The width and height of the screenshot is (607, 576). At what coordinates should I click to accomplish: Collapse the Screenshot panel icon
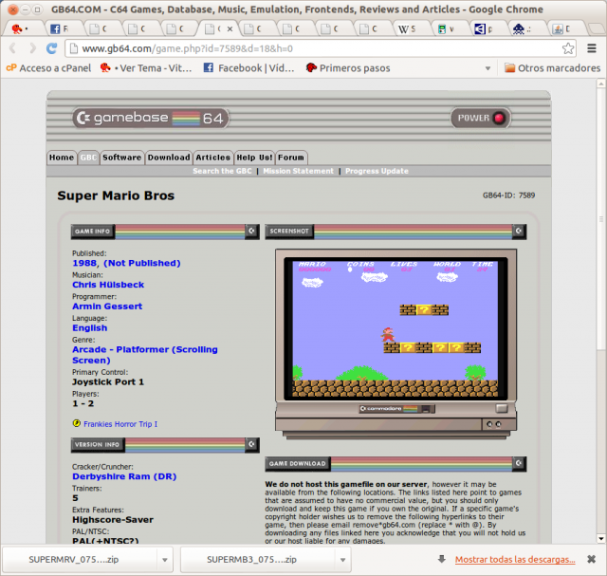pyautogui.click(x=519, y=232)
